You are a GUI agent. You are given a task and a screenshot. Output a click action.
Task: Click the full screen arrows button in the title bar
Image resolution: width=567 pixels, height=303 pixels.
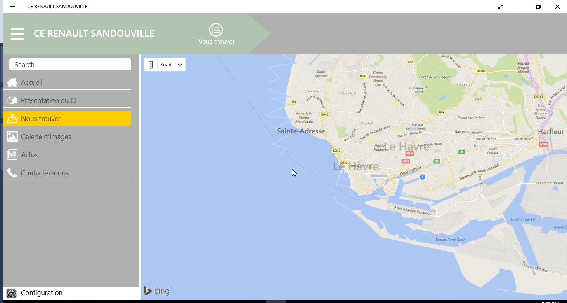[501, 7]
